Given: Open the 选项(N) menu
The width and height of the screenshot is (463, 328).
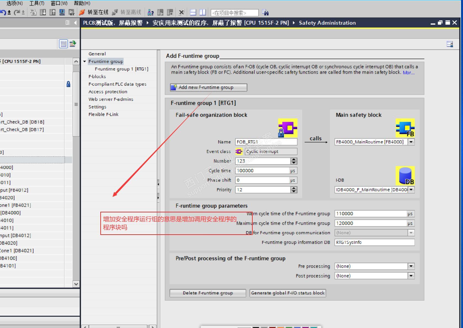Looking at the screenshot, I should tap(15, 3).
